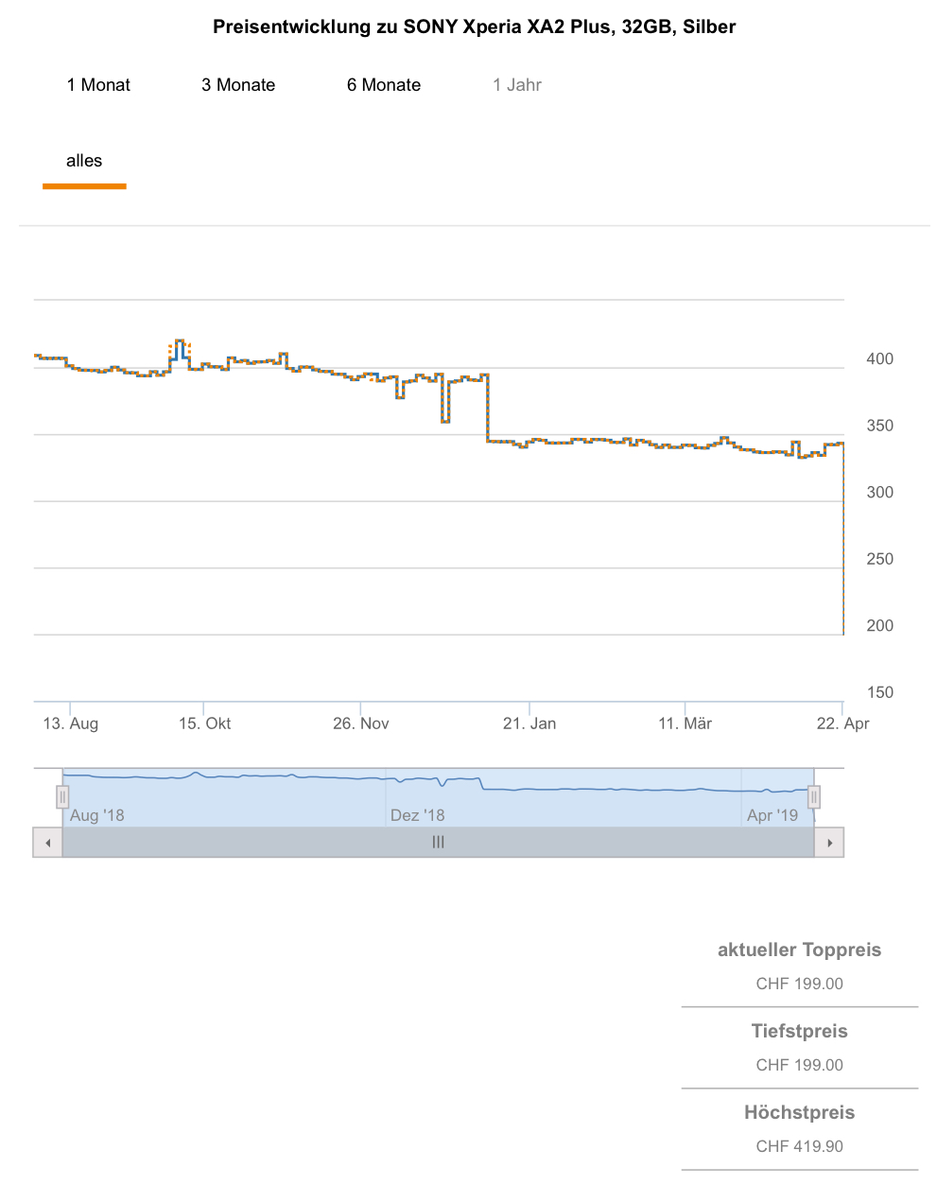Image resolution: width=937 pixels, height=1185 pixels.
Task: Click the Höchstpreis value CHF 419.90
Action: (799, 1146)
